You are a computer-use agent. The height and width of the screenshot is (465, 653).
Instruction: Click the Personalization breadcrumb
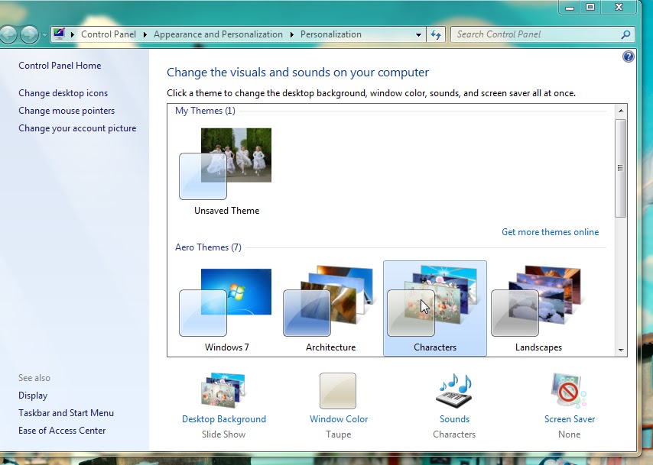(x=331, y=34)
